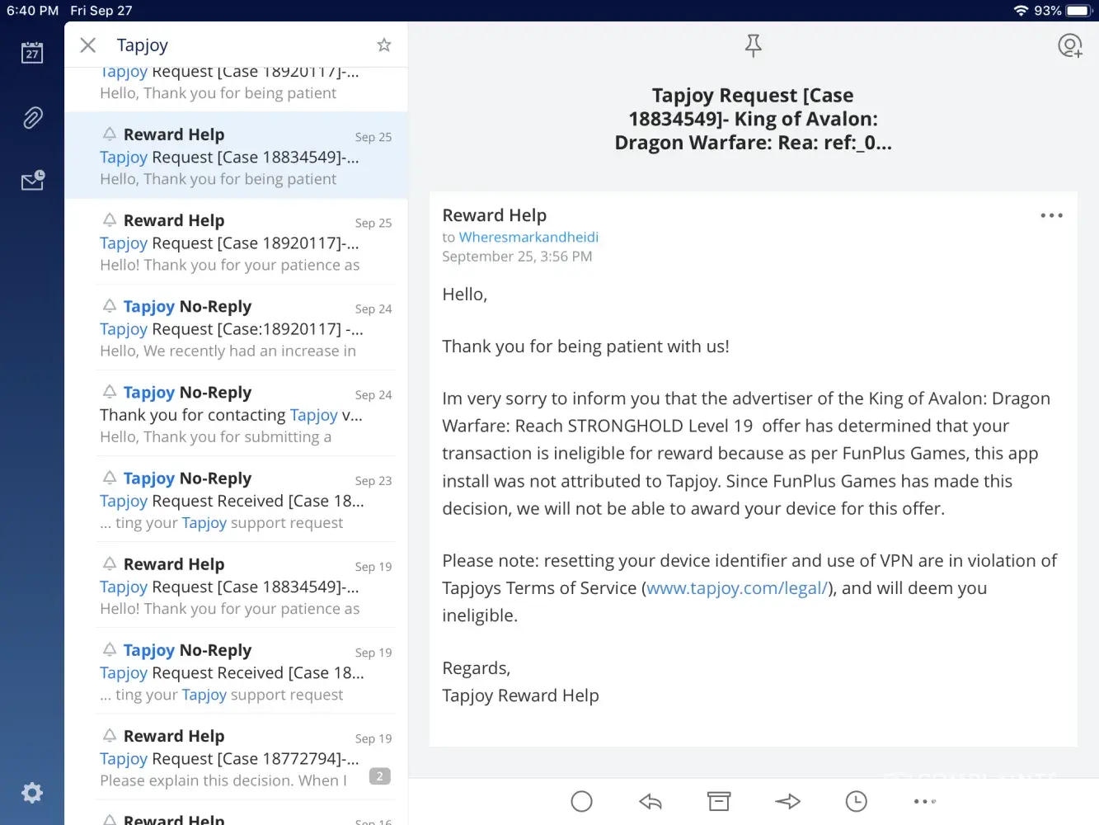This screenshot has height=825, width=1099.
Task: Snooze the email with clock icon
Action: point(856,801)
